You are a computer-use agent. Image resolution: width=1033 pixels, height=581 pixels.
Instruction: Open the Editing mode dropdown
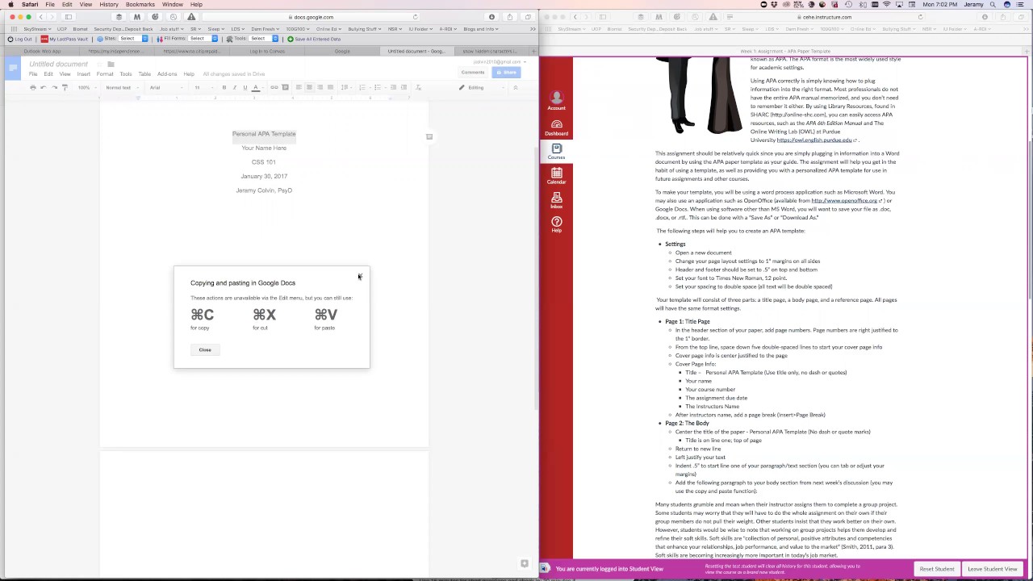(x=482, y=87)
